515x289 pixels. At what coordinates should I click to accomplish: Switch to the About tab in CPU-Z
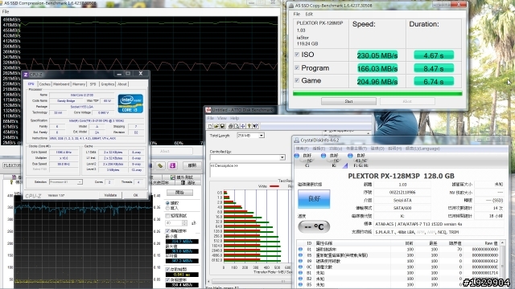click(122, 84)
